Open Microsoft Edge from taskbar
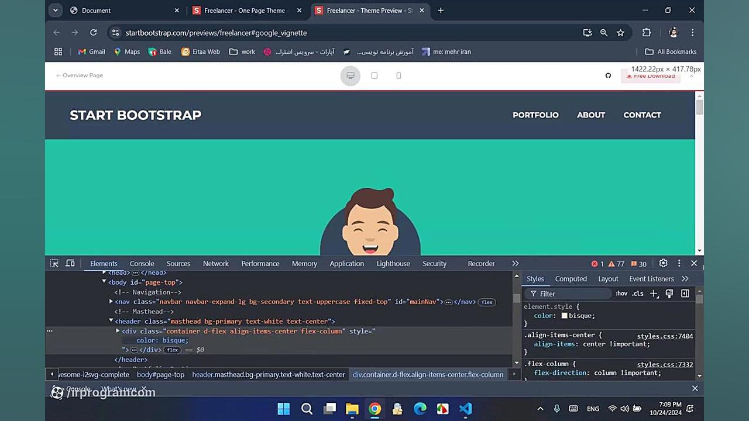 click(420, 409)
